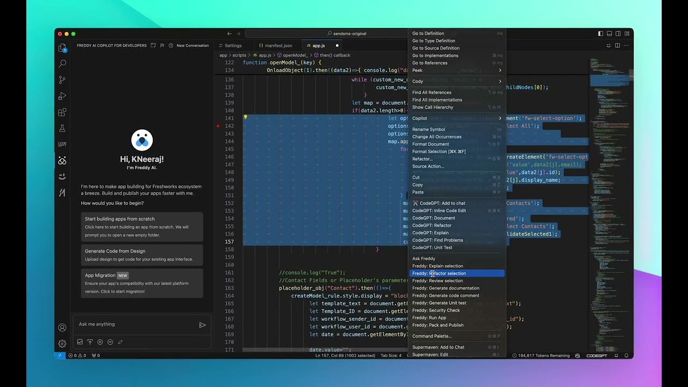Click the help question-mark icon
Viewport: 688px width, 387px height.
point(171,46)
